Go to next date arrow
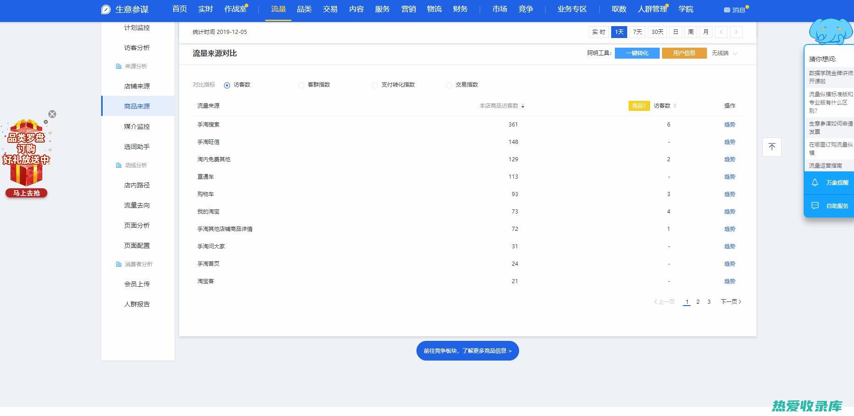Screen dimensions: 854x416 736,32
